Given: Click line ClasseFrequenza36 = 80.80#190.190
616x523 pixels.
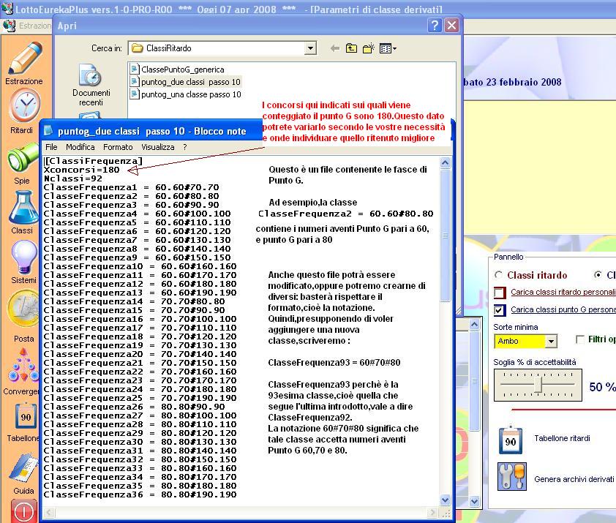Looking at the screenshot, I should point(140,494).
